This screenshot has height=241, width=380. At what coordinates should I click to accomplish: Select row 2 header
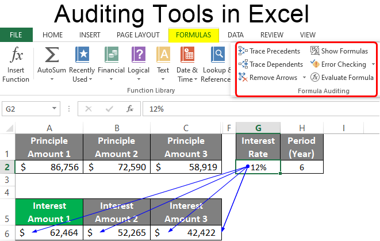click(7, 167)
